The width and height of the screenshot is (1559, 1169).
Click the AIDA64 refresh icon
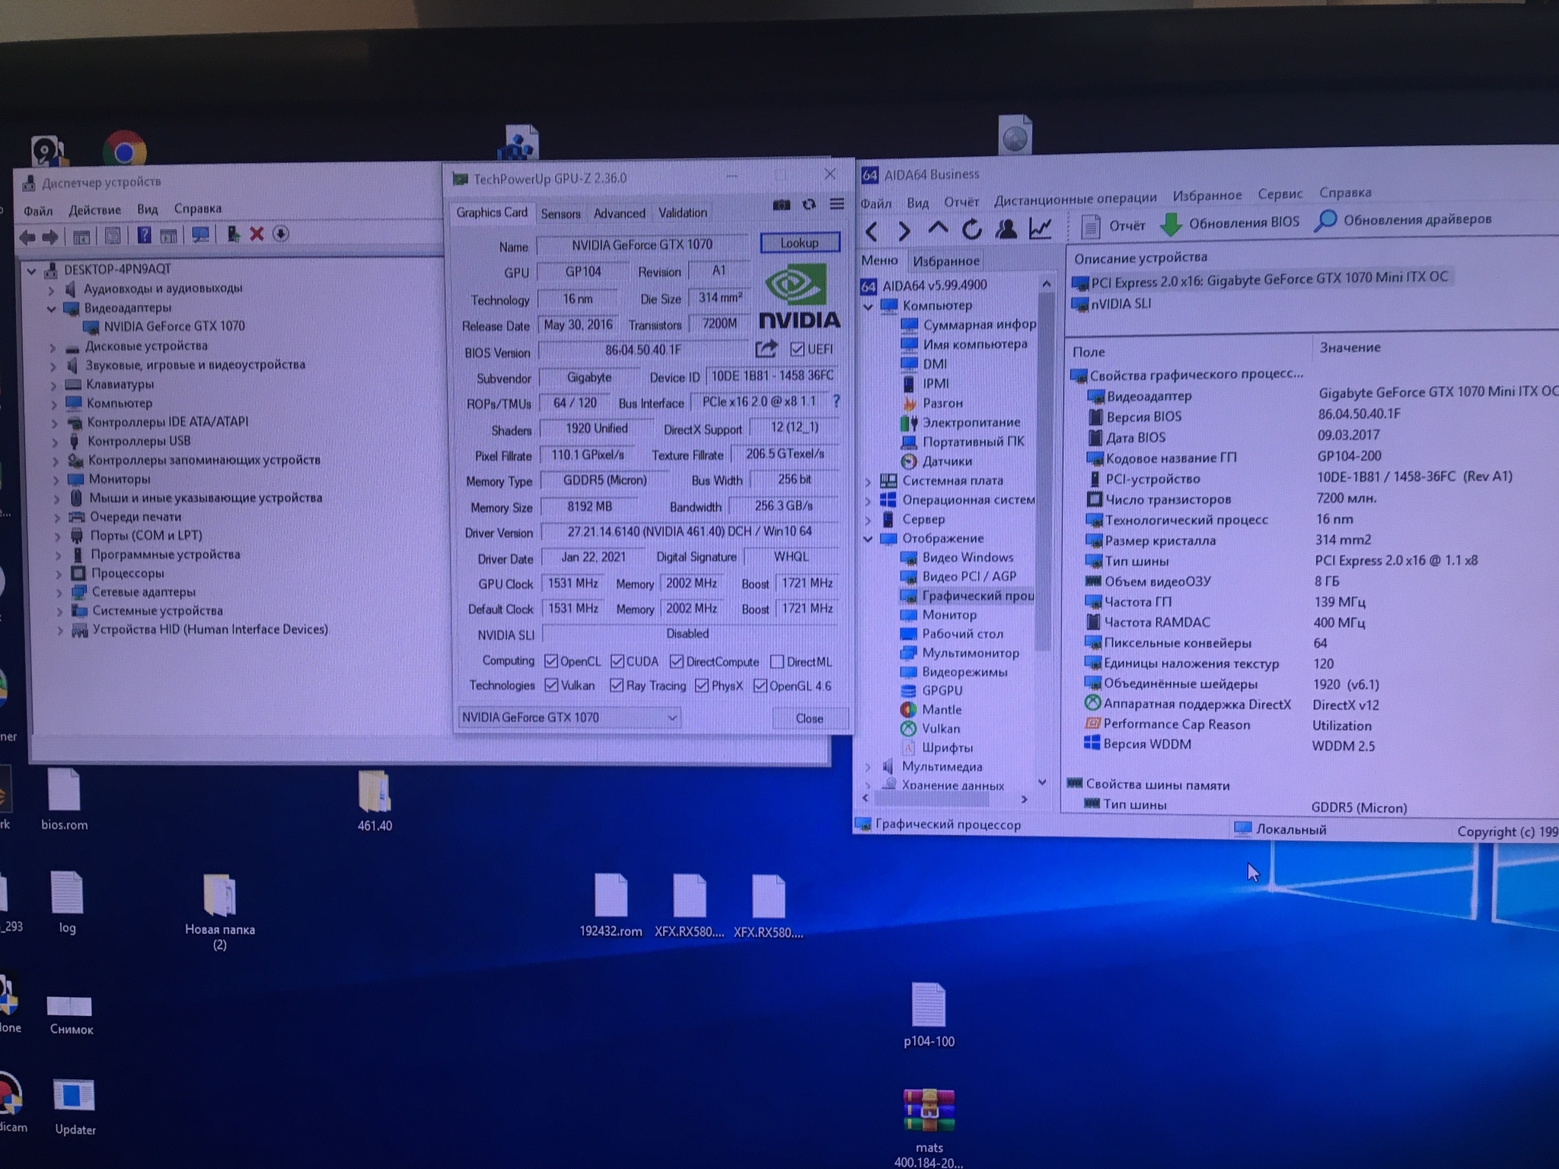971,229
